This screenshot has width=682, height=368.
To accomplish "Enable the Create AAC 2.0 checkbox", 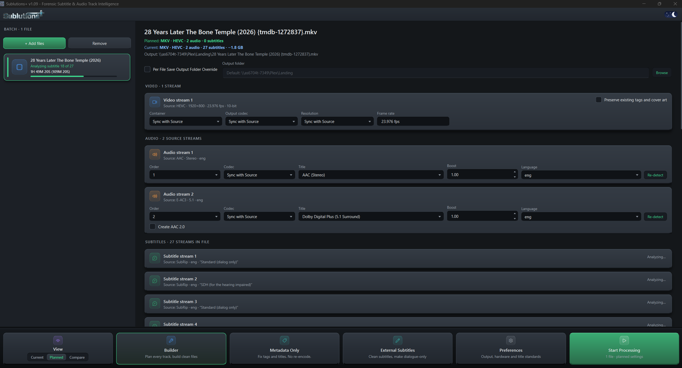I will pyautogui.click(x=152, y=227).
